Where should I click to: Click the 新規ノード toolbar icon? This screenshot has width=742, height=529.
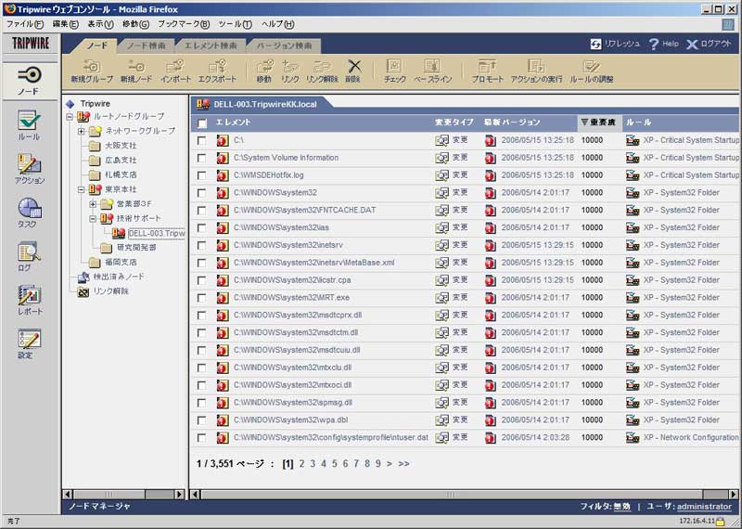tap(135, 71)
